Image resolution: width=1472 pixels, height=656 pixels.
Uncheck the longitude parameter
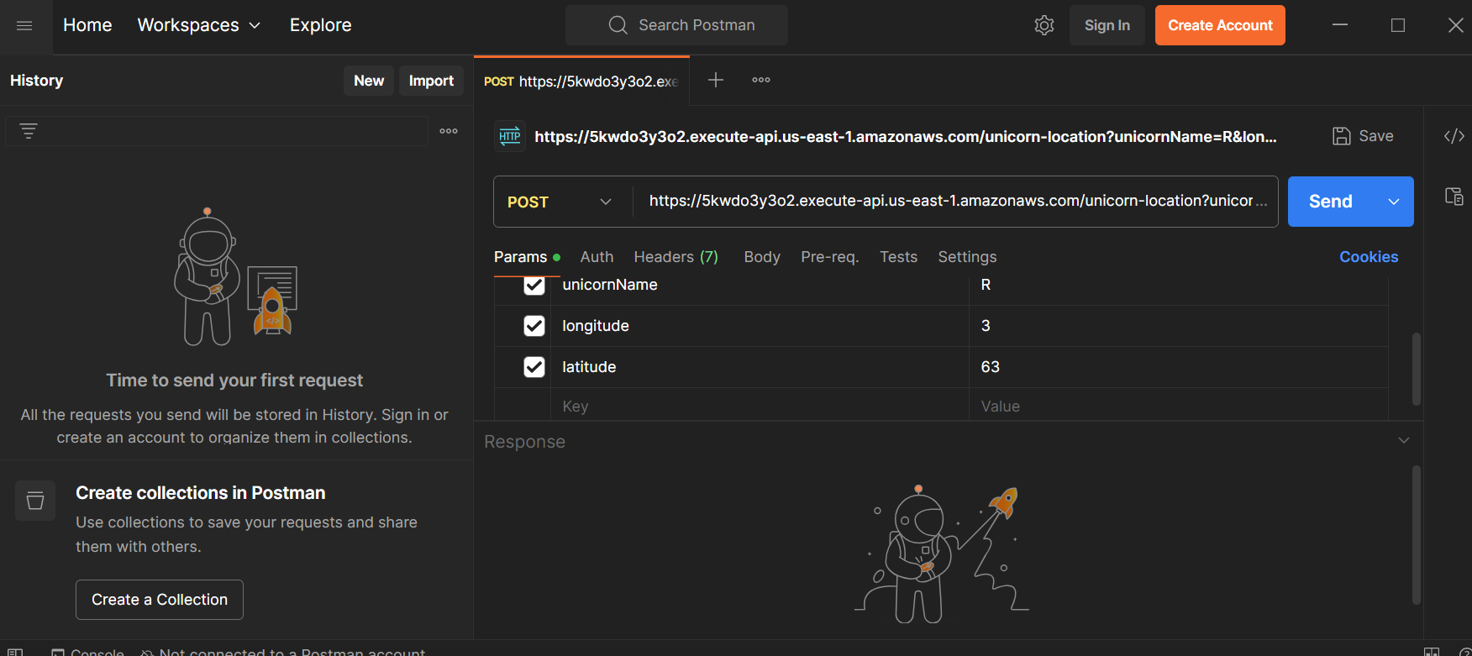pos(534,326)
